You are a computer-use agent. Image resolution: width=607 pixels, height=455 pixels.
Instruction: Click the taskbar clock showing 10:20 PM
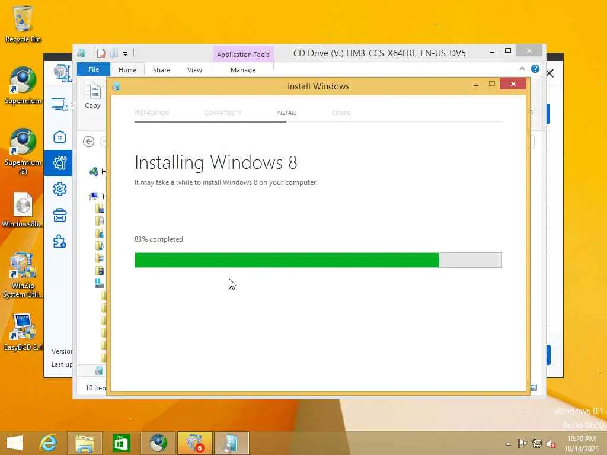(x=581, y=443)
